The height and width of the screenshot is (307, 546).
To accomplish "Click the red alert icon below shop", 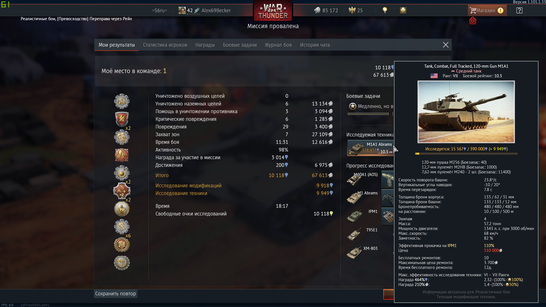I will pyautogui.click(x=473, y=21).
